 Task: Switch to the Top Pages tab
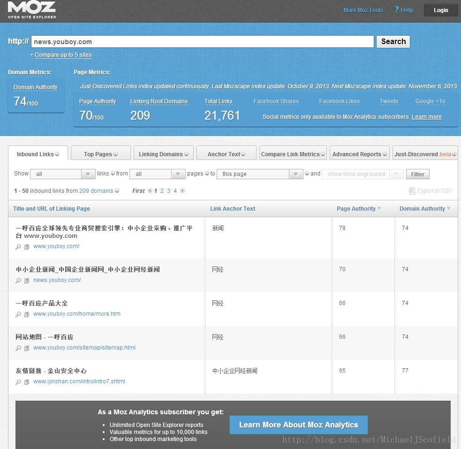coord(100,153)
